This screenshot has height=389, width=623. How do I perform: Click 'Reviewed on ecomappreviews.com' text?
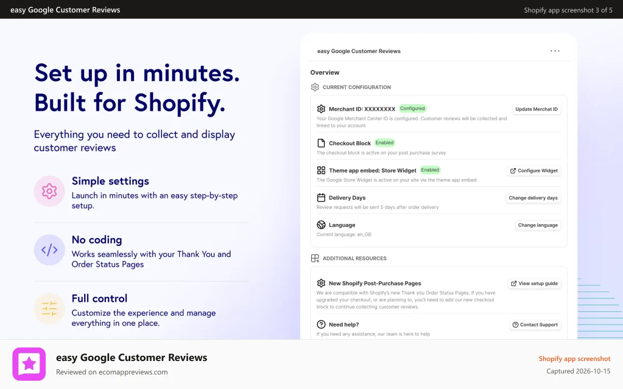(112, 372)
